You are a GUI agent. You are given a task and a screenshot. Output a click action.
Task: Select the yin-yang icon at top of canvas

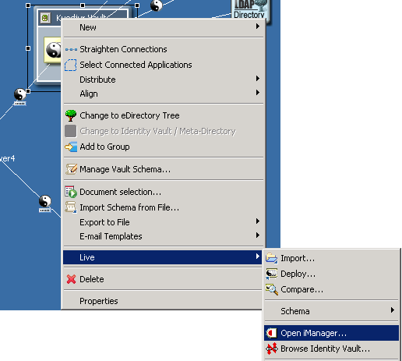(x=156, y=5)
